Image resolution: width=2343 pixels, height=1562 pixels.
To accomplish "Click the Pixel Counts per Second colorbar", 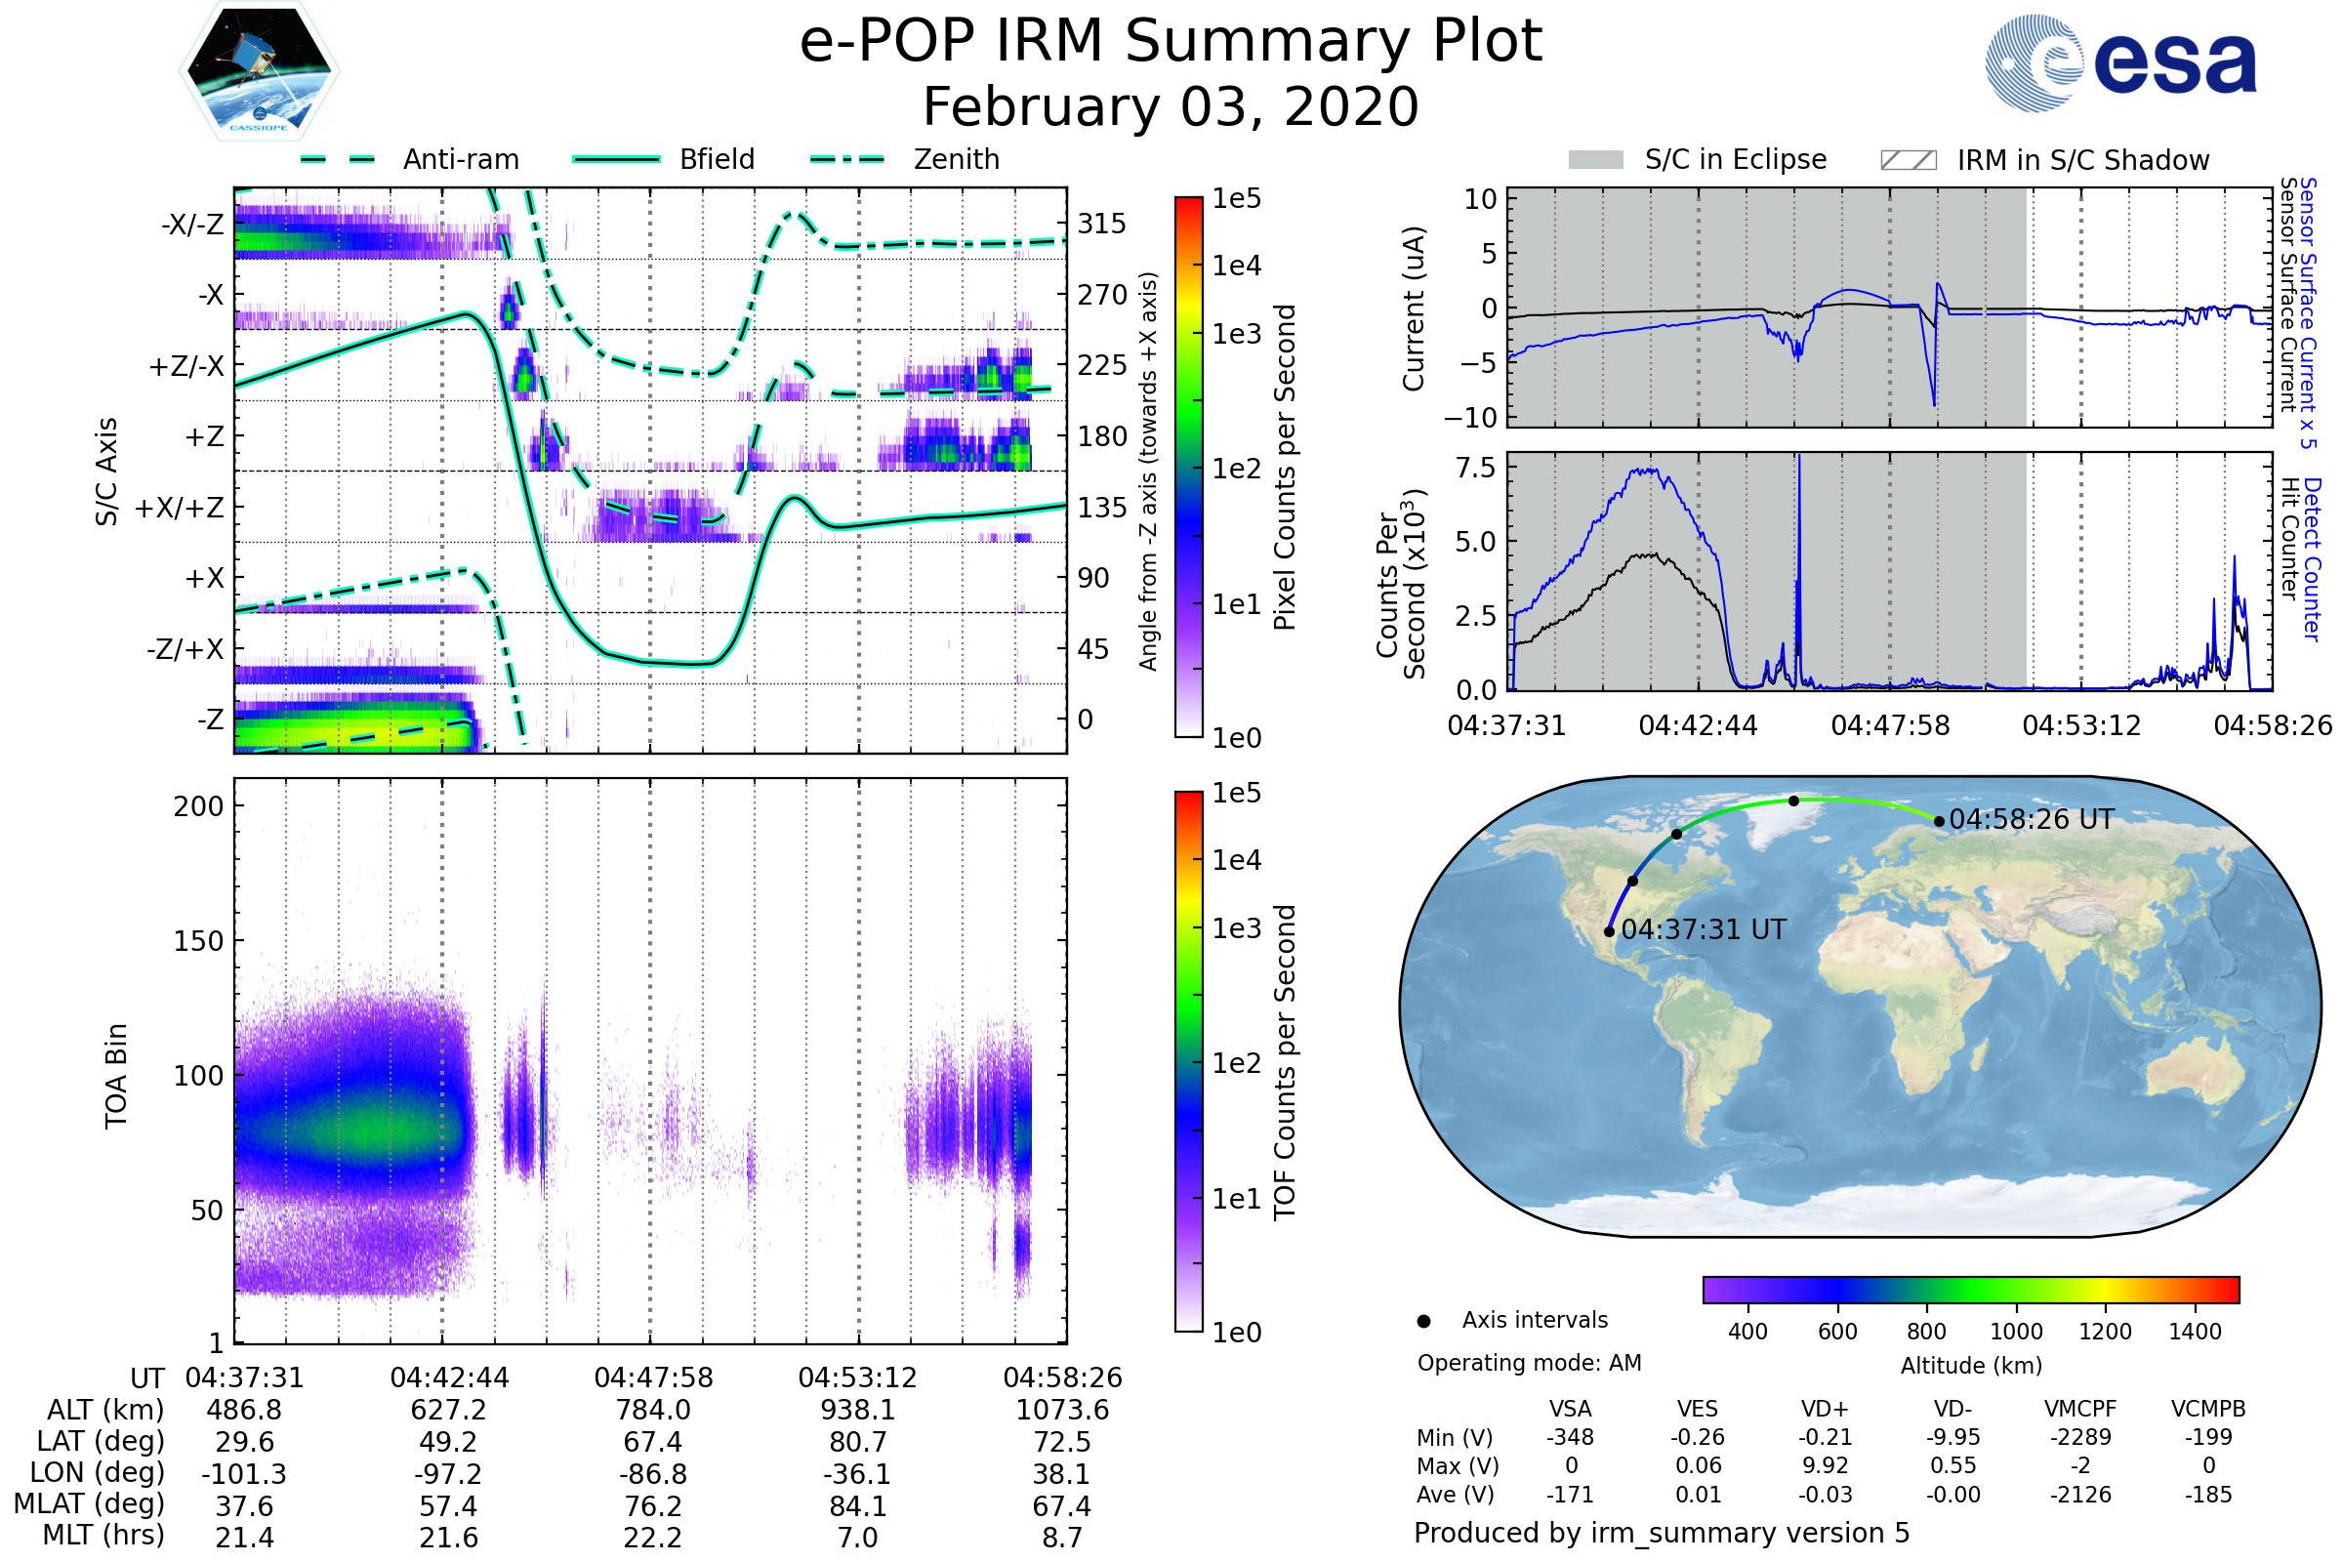I will (1188, 467).
